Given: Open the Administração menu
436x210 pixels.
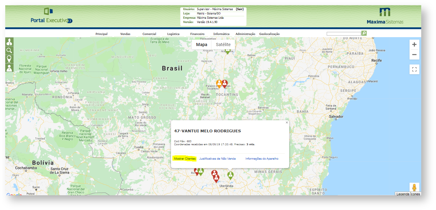Looking at the screenshot, I should tap(245, 34).
